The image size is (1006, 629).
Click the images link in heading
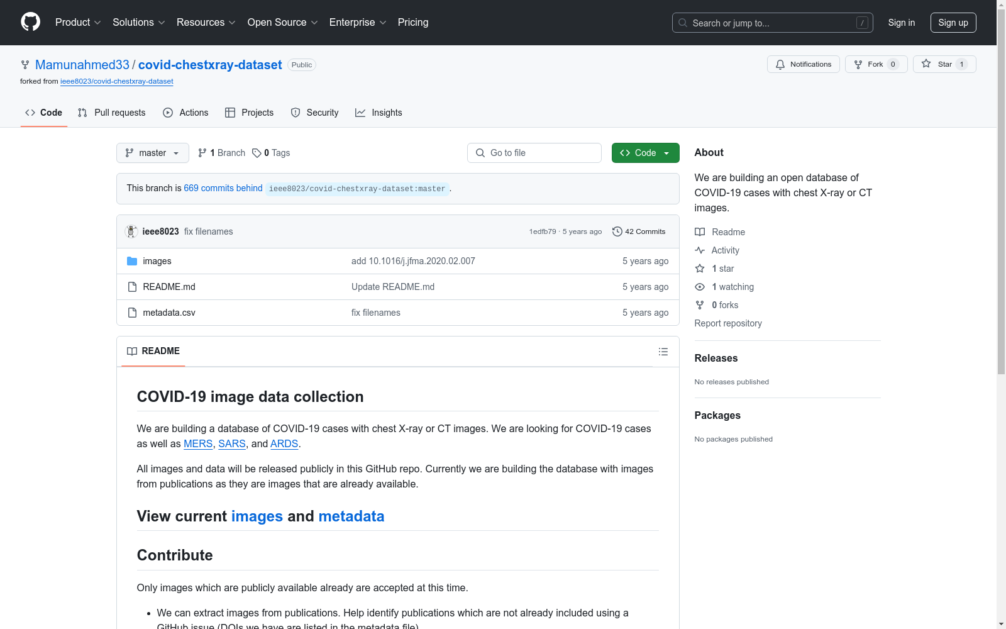[257, 516]
